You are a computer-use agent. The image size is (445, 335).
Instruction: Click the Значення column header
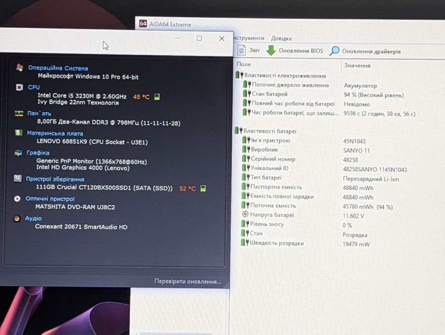tap(357, 65)
